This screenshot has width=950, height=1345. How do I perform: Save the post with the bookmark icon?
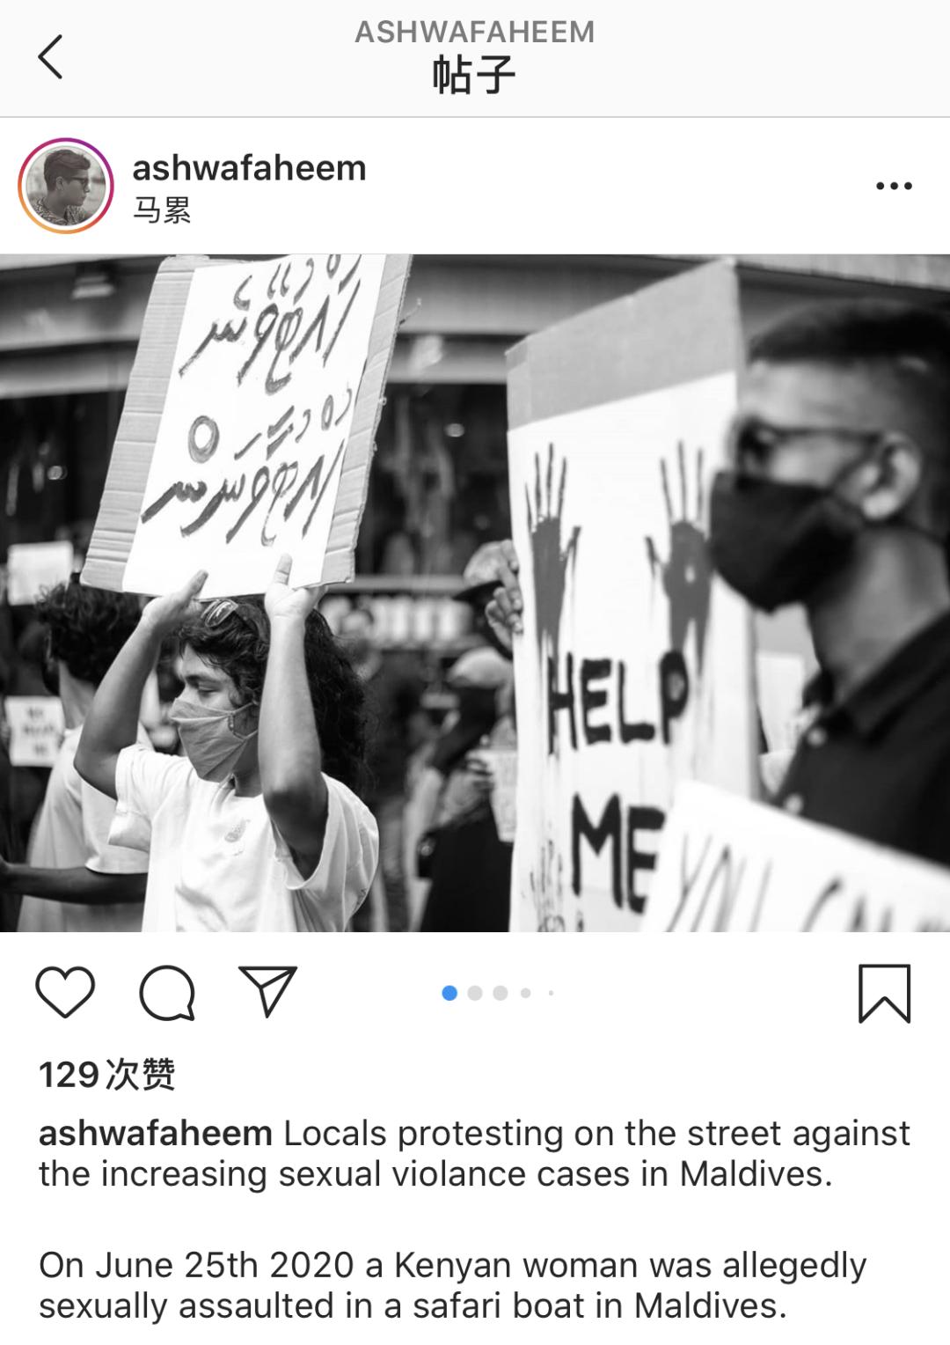884,994
